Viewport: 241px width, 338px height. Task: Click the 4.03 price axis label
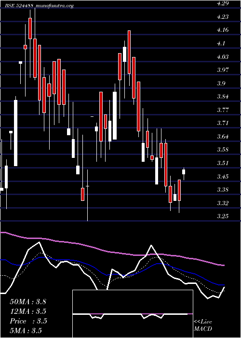click(x=223, y=56)
